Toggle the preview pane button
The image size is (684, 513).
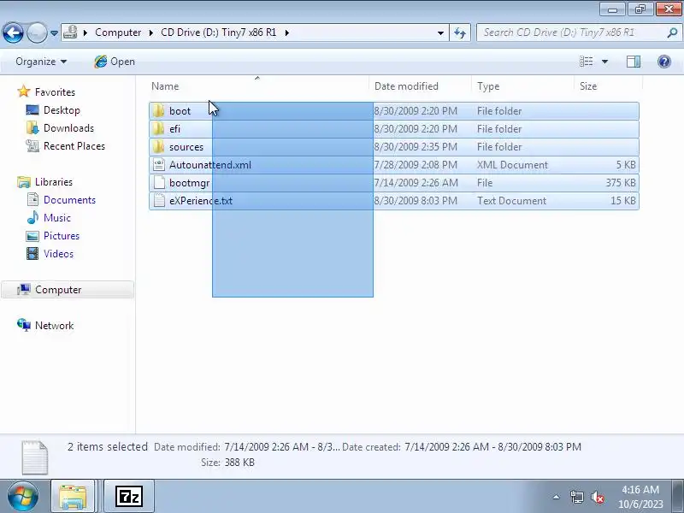click(634, 62)
